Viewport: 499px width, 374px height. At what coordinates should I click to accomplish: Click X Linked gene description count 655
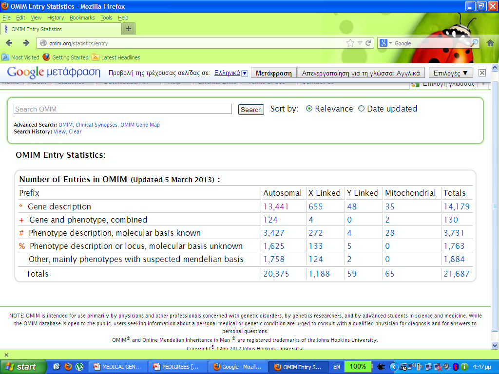pos(315,206)
